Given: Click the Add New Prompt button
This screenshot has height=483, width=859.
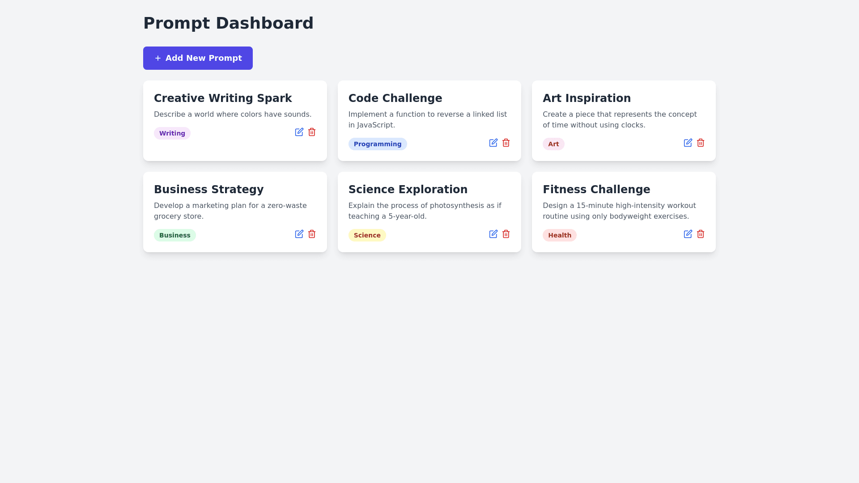Looking at the screenshot, I should point(198,58).
